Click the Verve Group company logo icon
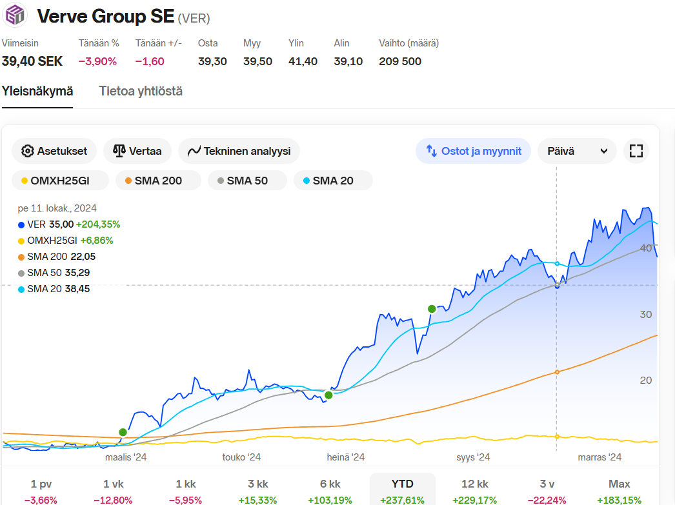675x505 pixels. [15, 15]
